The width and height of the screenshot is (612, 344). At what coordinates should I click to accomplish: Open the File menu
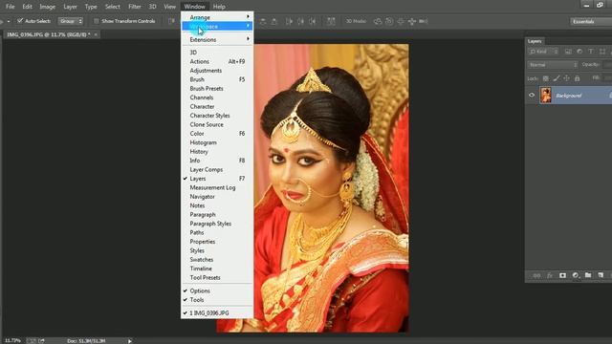pos(11,7)
